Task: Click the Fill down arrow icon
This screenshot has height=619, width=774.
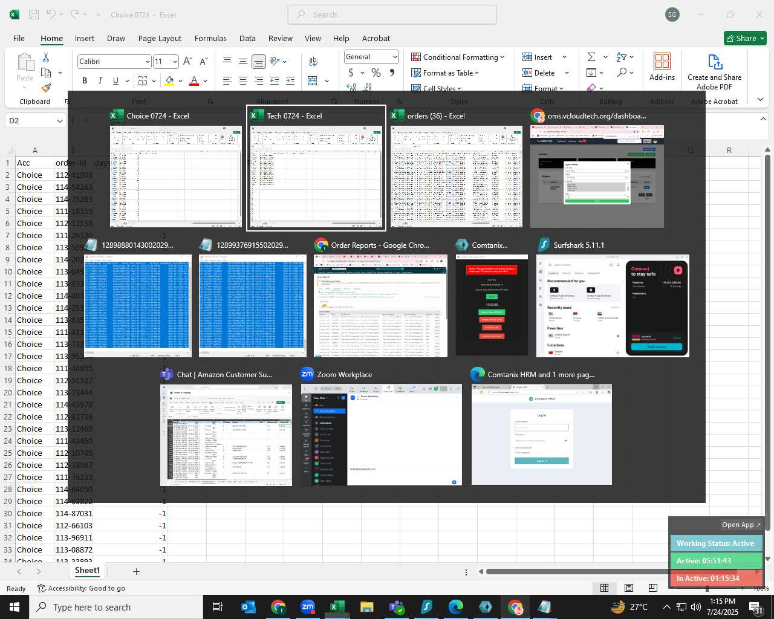Action: [x=591, y=73]
